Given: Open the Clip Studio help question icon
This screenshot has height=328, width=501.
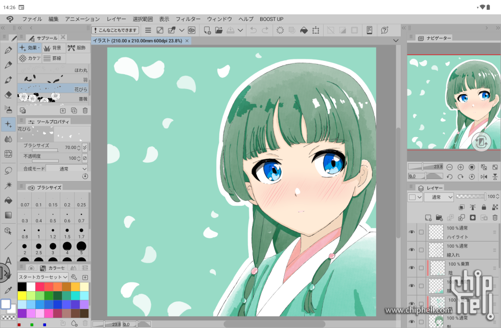Looking at the screenshot, I should (x=384, y=30).
